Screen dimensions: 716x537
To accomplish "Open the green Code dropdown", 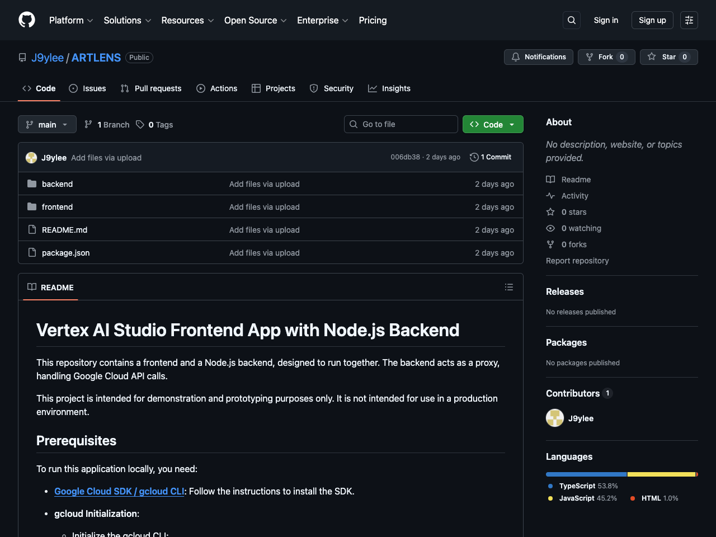I will tap(493, 124).
